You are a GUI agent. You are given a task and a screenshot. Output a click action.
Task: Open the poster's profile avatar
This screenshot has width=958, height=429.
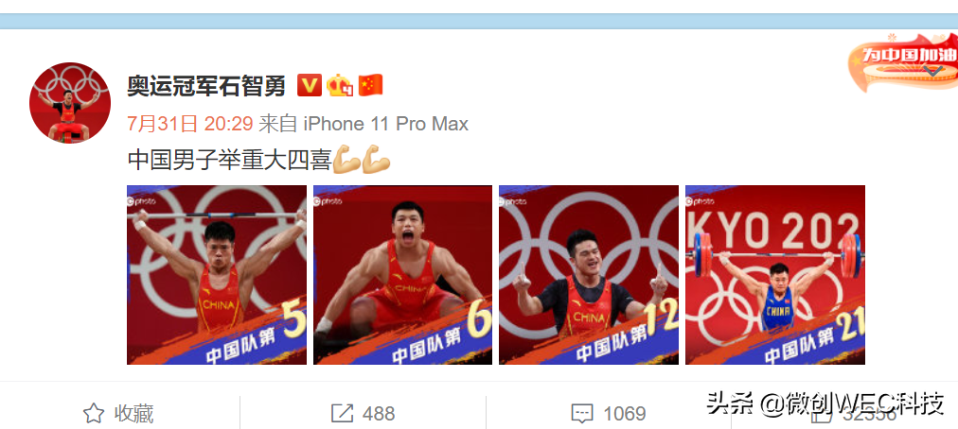pos(70,102)
